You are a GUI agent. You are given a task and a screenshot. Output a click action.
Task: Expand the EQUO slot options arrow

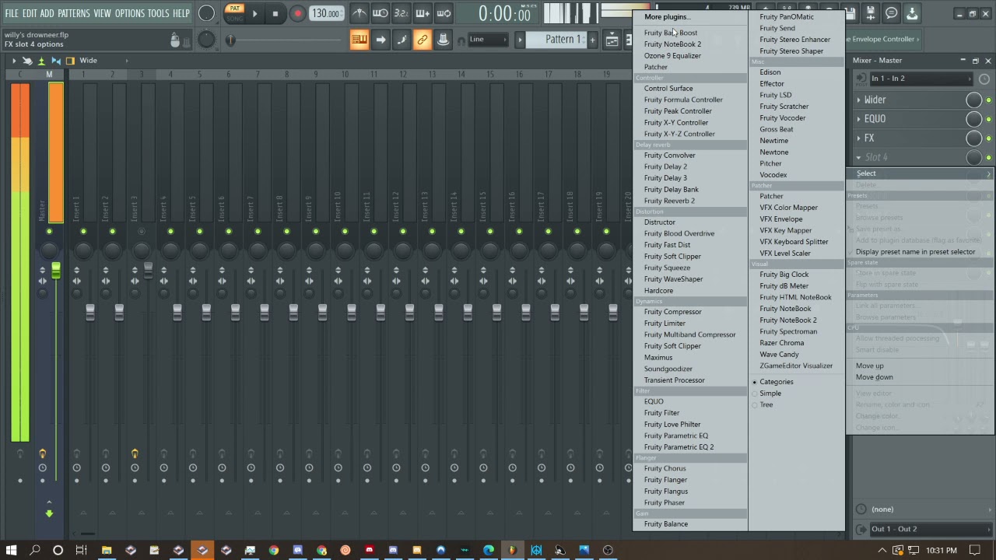pos(858,119)
